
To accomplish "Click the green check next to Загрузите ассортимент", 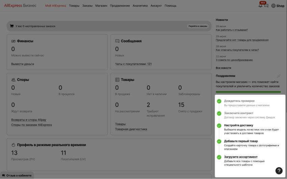I will click(219, 157).
